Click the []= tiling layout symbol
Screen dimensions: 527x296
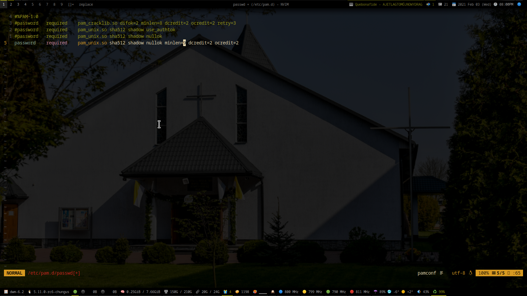pos(71,4)
